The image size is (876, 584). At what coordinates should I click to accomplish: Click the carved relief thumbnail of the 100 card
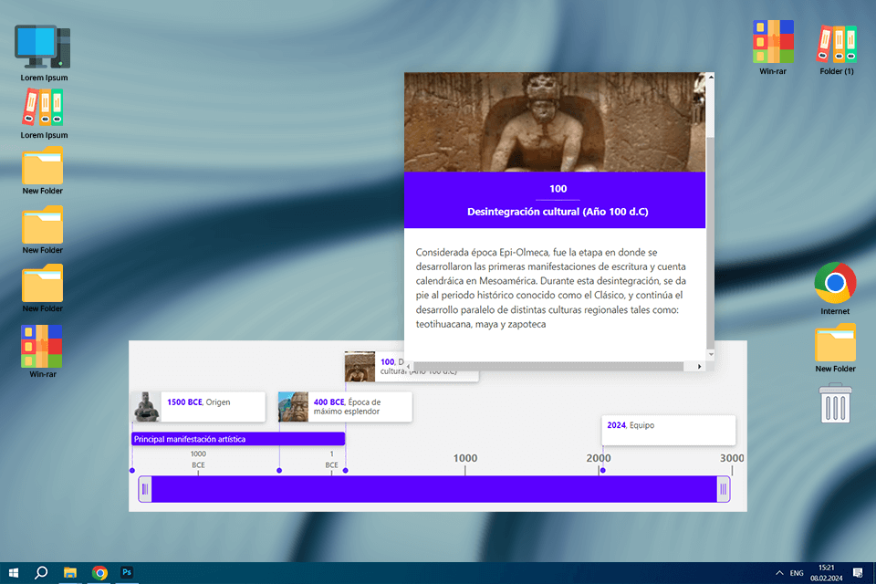(x=360, y=367)
